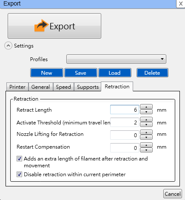
Task: Open the Speed tab
Action: tap(63, 87)
